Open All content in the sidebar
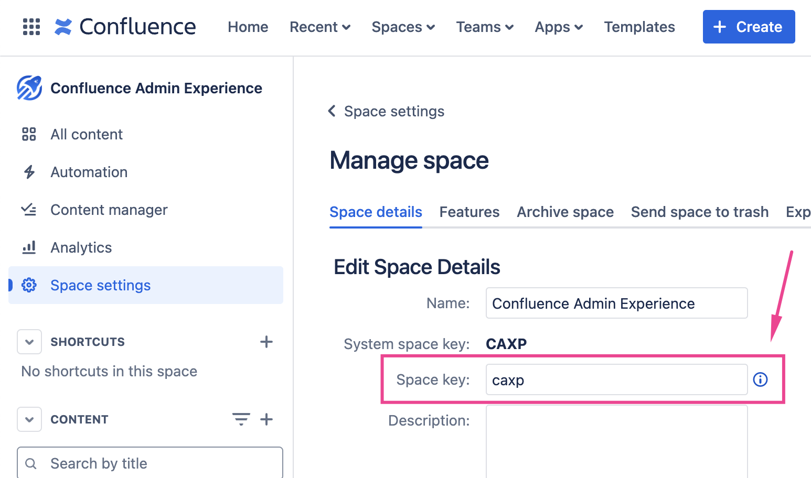Image resolution: width=811 pixels, height=478 pixels. click(86, 134)
